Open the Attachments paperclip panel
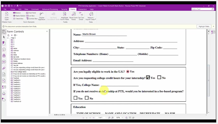This screenshot has width=218, height=124. click(4, 68)
